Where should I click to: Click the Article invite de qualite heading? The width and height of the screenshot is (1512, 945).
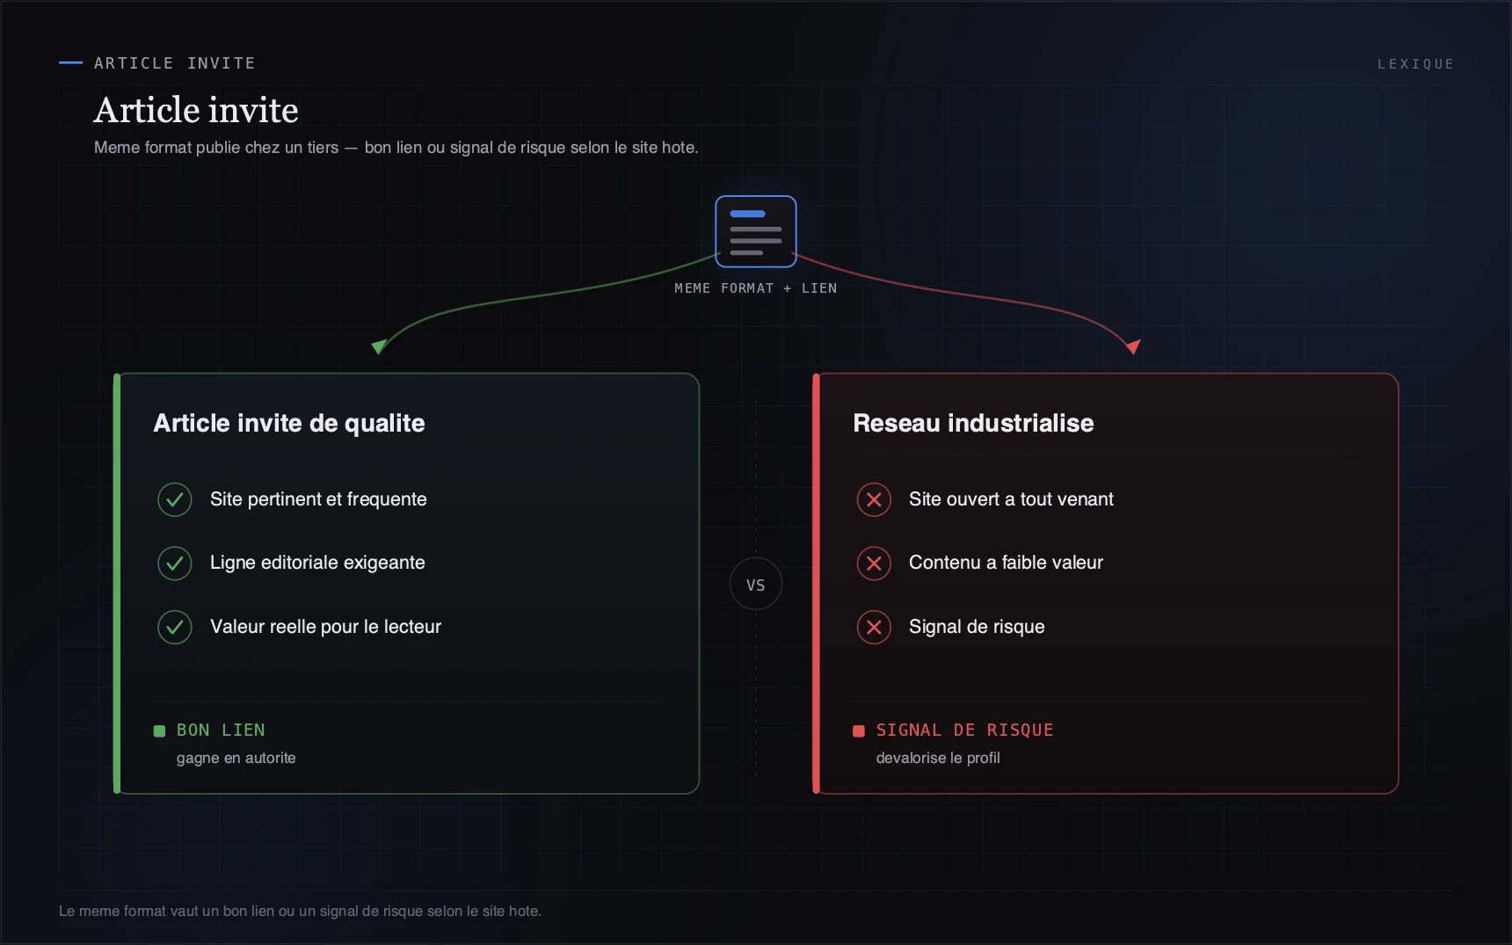289,423
